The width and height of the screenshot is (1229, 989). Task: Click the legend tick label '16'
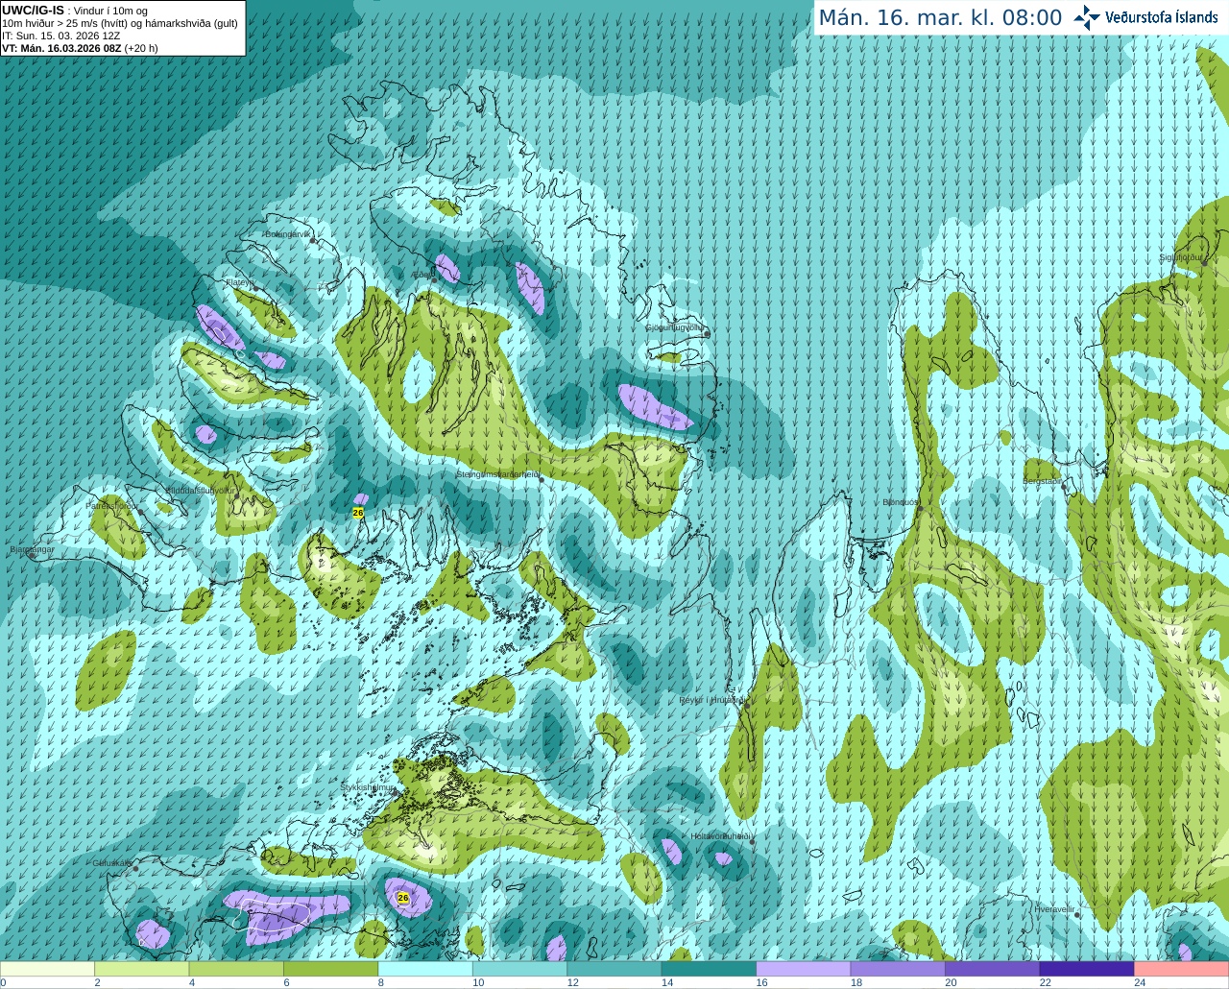coord(761,983)
